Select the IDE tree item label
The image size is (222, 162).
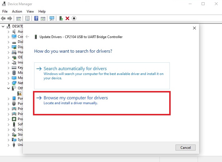point(20,57)
